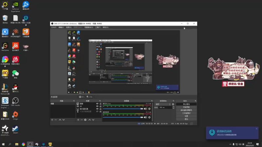
Task: Open transition properties gear icon
Action: point(173,104)
